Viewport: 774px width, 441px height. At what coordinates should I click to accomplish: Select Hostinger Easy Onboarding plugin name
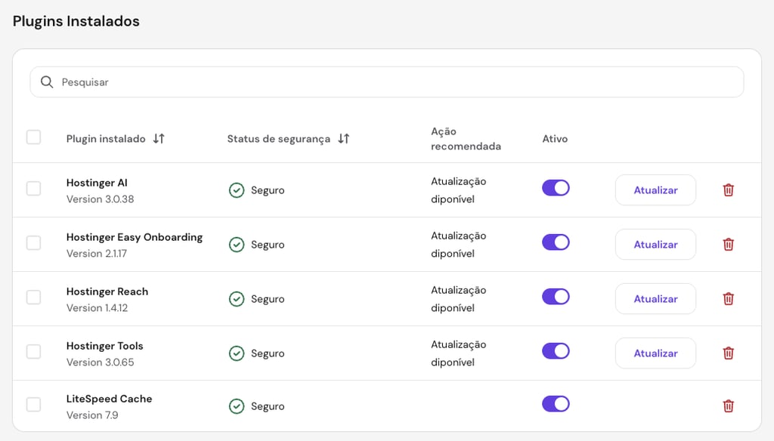(x=135, y=237)
